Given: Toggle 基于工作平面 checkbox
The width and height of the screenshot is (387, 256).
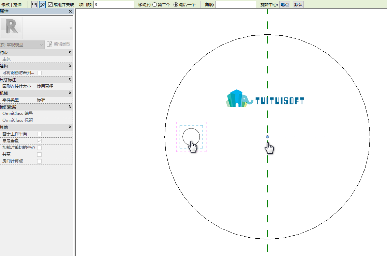Looking at the screenshot, I should click(39, 134).
